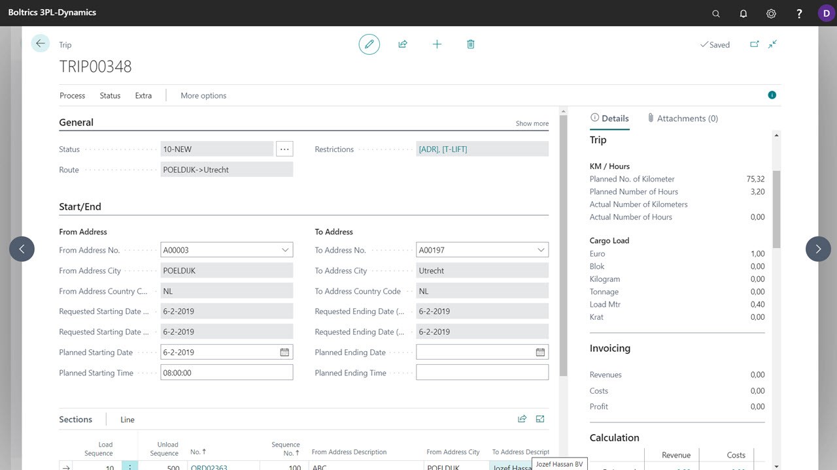Viewport: 837px width, 470px height.
Task: Click the collapse page arrows icon
Action: [x=773, y=44]
